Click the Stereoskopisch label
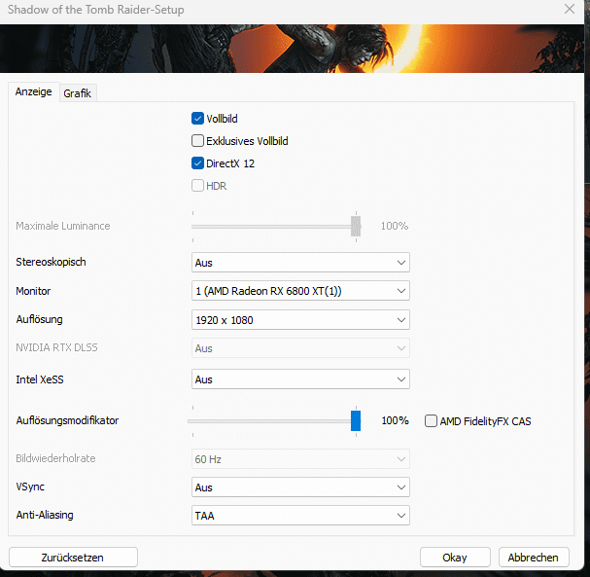Image resolution: width=590 pixels, height=577 pixels. tap(51, 262)
